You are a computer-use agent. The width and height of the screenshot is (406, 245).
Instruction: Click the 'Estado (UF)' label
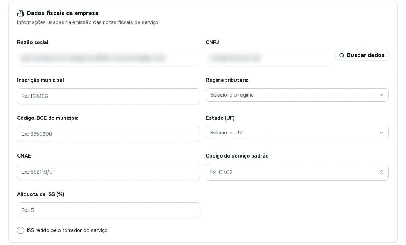[x=220, y=118]
